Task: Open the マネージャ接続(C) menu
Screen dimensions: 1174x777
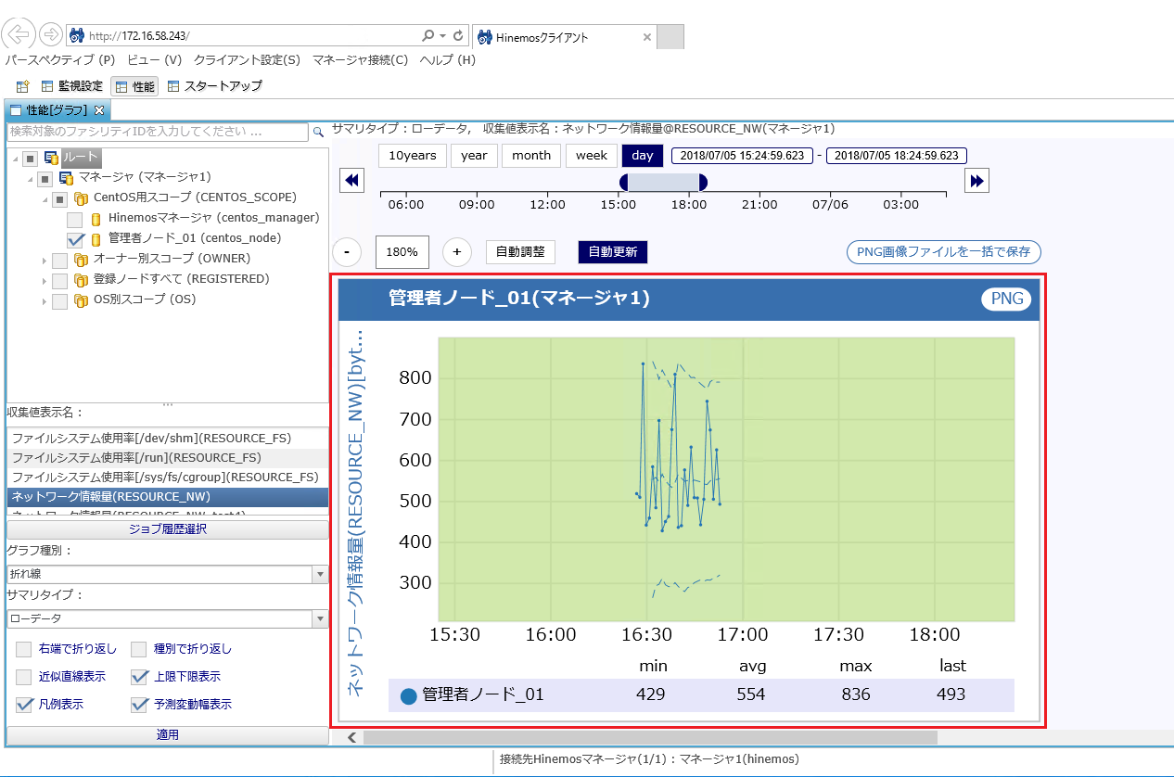Action: click(x=360, y=60)
